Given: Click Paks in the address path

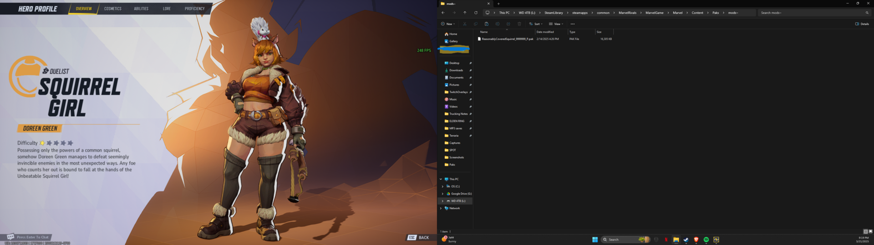Looking at the screenshot, I should click(716, 13).
